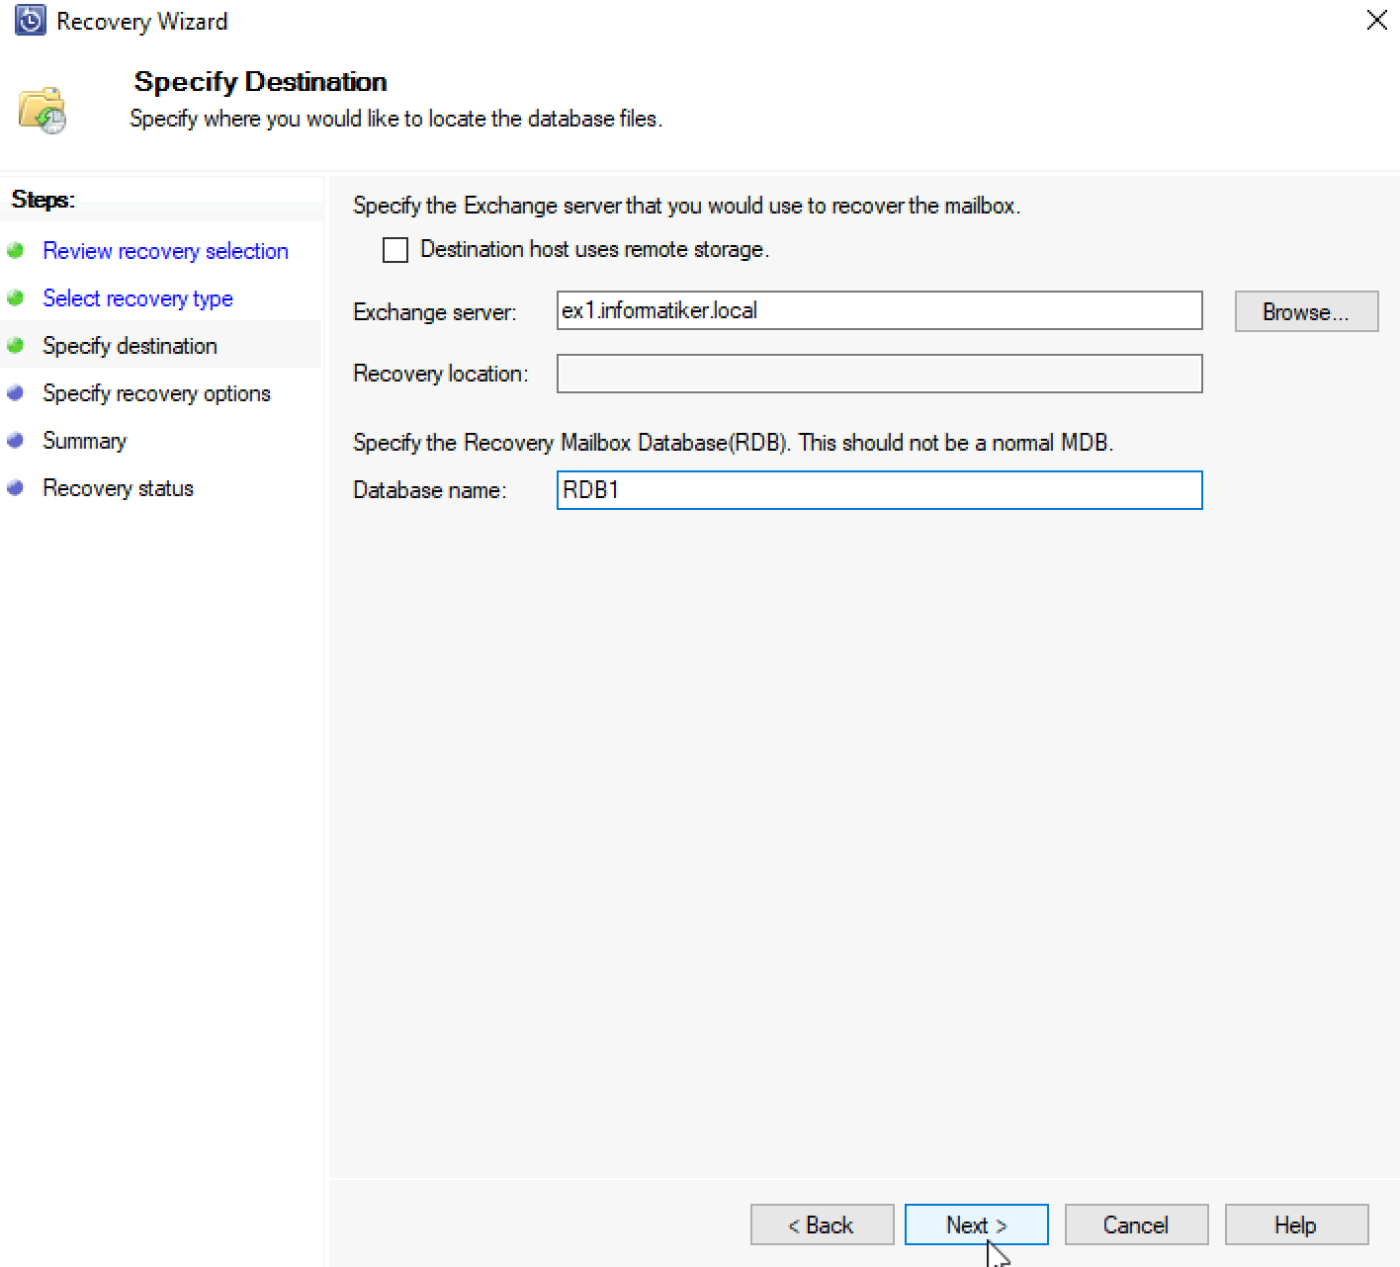
Task: Click the folder recovery icon in header
Action: (x=43, y=110)
